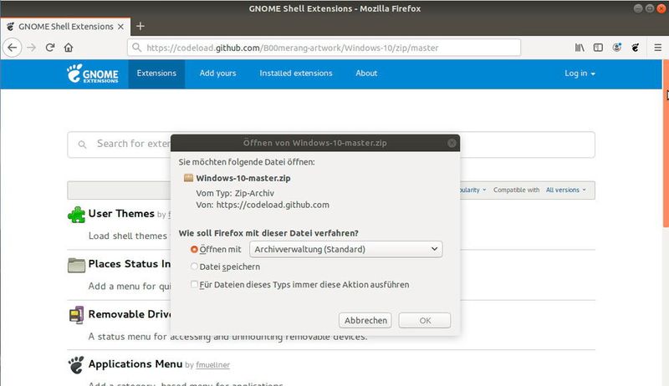Click the Places Status folder icon
669x386 pixels.
click(x=76, y=265)
